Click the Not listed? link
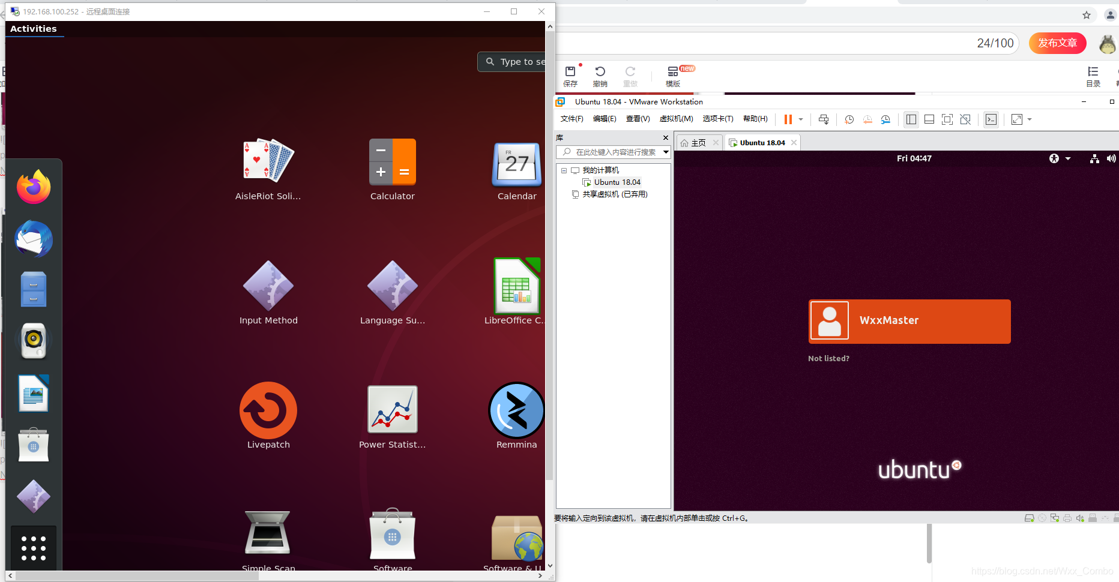This screenshot has height=582, width=1119. 828,358
